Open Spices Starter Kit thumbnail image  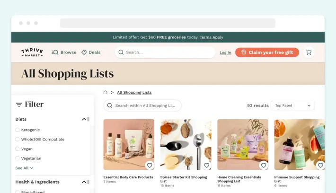coord(186,145)
